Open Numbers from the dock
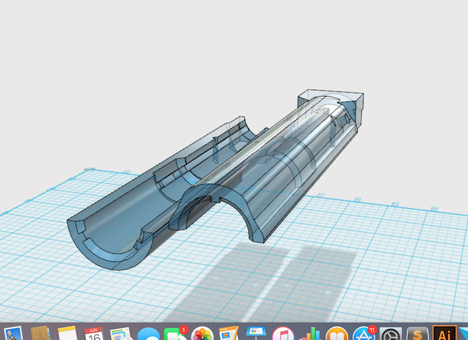Viewport: 468px width, 340px height. click(x=310, y=334)
